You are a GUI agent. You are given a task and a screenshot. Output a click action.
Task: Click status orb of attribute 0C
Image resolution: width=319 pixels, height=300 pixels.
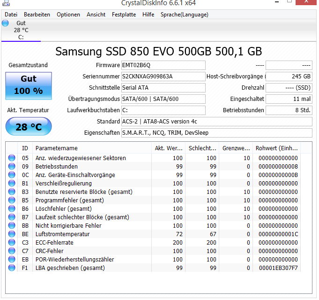12,175
